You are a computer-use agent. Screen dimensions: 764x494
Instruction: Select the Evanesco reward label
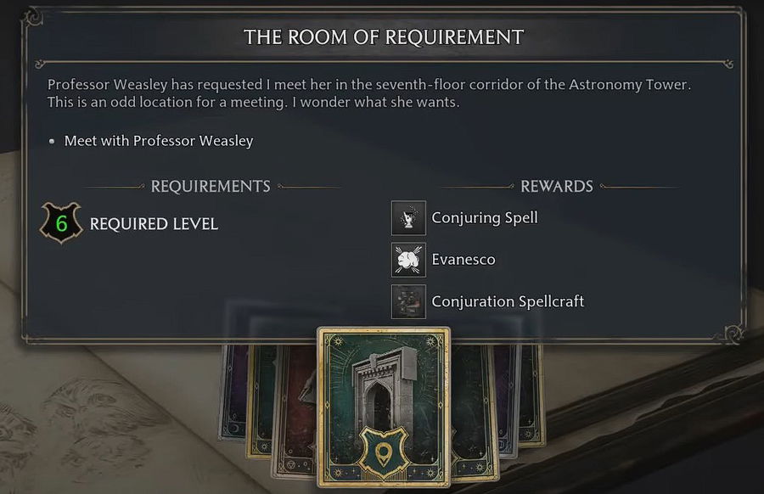tap(463, 260)
